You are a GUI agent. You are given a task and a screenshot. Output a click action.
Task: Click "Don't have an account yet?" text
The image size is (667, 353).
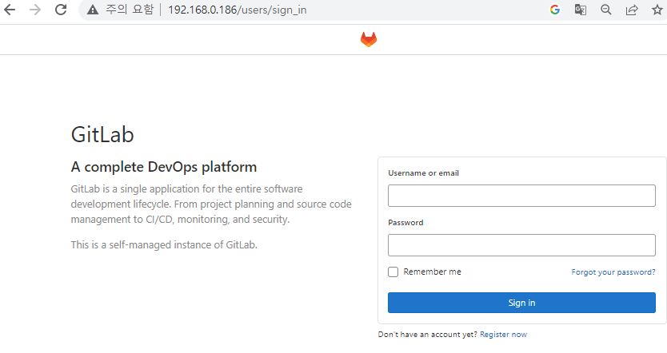(428, 335)
